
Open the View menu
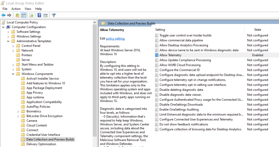point(28,9)
